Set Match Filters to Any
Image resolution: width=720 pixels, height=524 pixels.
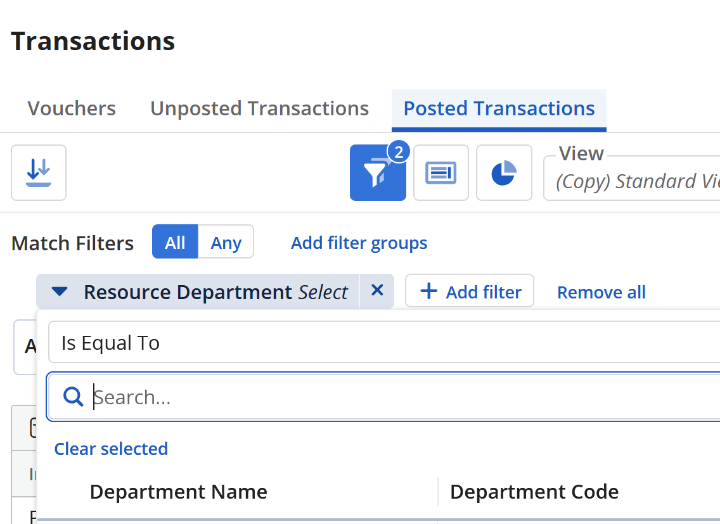226,242
